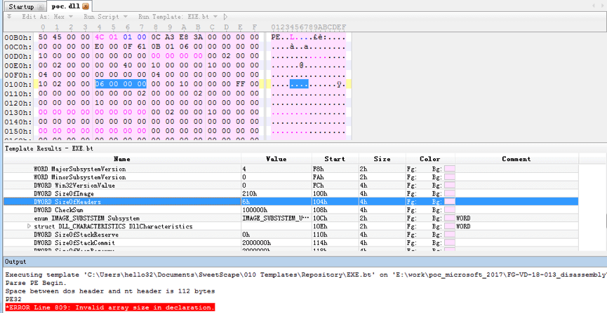This screenshot has height=313, width=607.
Task: Sort by the Value column header
Action: (x=276, y=159)
